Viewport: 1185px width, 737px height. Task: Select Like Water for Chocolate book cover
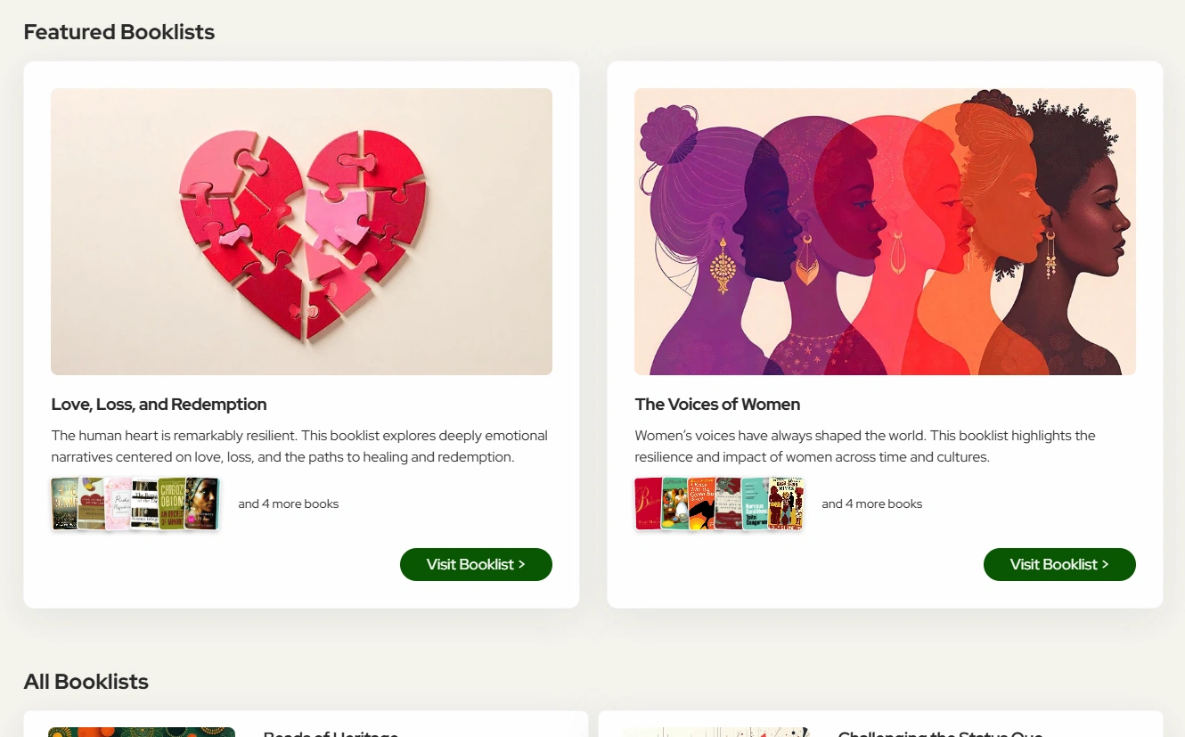click(x=674, y=504)
